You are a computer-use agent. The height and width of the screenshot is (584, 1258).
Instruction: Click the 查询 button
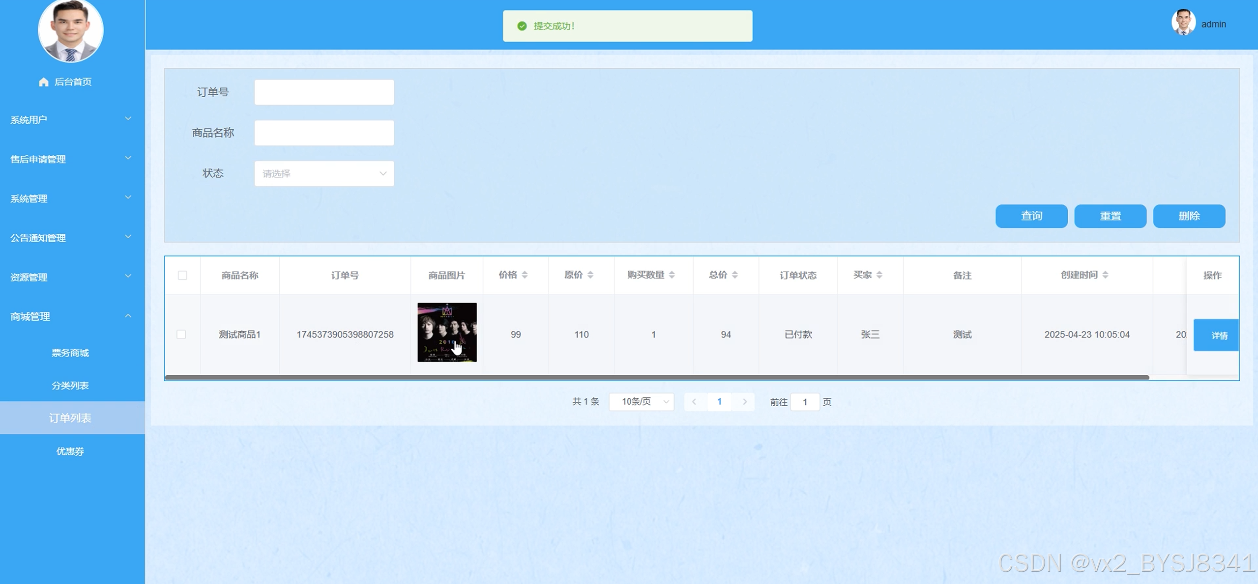[x=1031, y=216]
